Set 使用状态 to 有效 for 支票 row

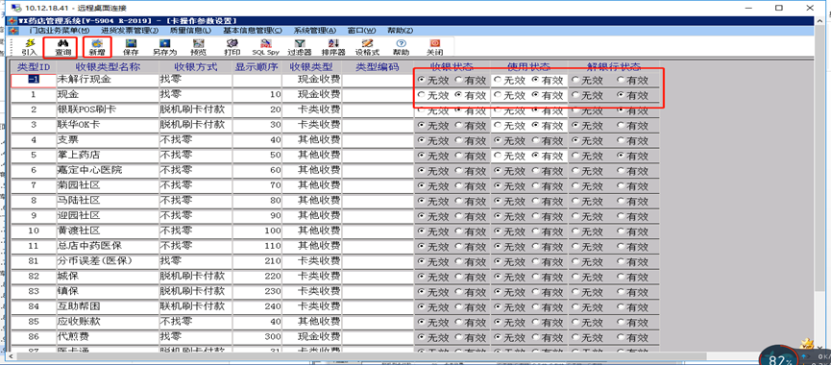click(x=536, y=141)
